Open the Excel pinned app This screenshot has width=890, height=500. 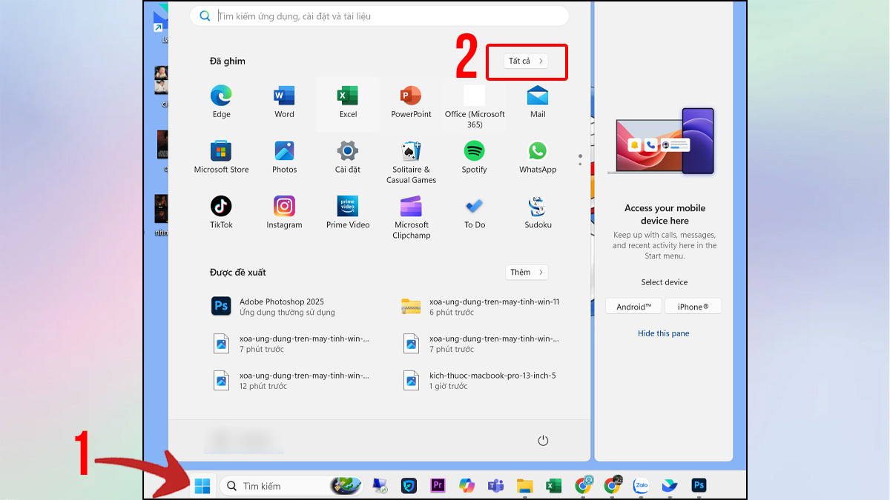(x=348, y=101)
